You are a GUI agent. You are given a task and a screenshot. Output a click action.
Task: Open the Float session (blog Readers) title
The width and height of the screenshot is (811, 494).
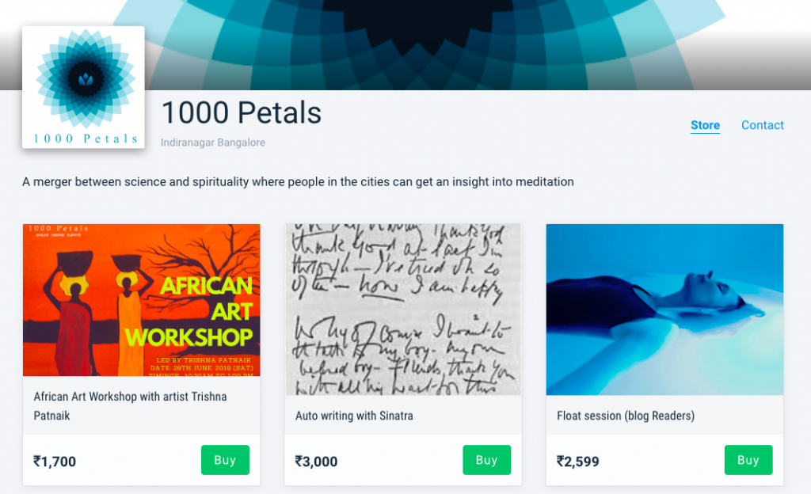[x=626, y=415]
